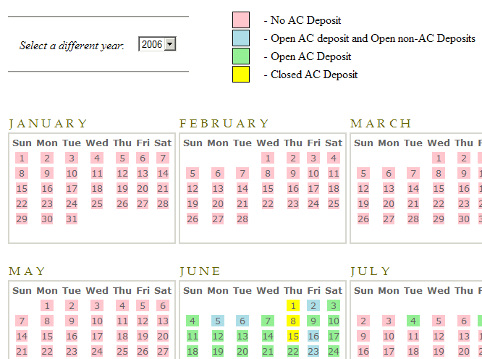
Task: Open yellow June 1 closed deposit date
Action: pyautogui.click(x=293, y=306)
